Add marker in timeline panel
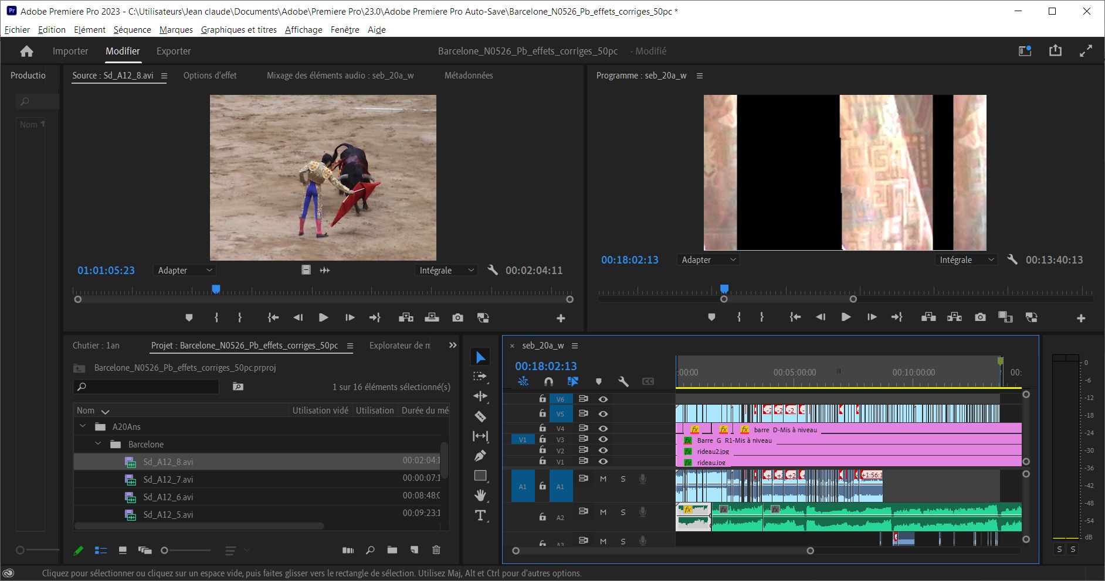Image resolution: width=1105 pixels, height=581 pixels. [x=598, y=381]
